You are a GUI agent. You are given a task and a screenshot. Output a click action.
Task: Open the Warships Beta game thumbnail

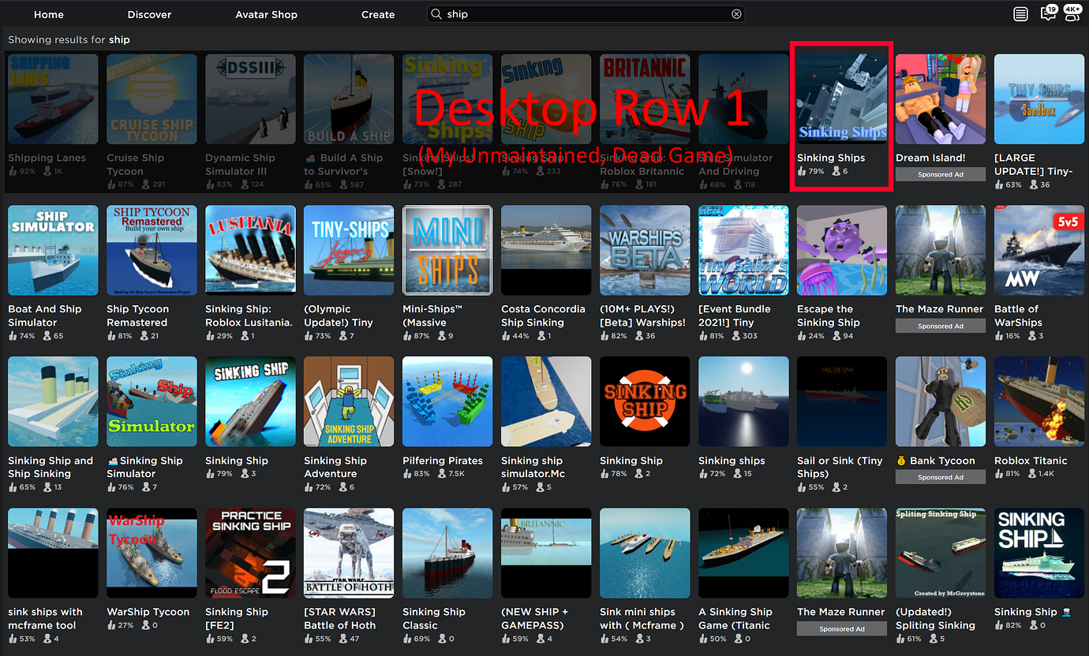tap(645, 251)
